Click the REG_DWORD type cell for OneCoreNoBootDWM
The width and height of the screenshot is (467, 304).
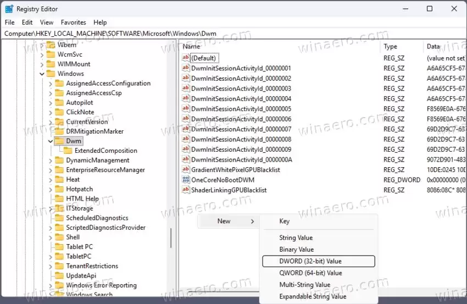point(402,180)
